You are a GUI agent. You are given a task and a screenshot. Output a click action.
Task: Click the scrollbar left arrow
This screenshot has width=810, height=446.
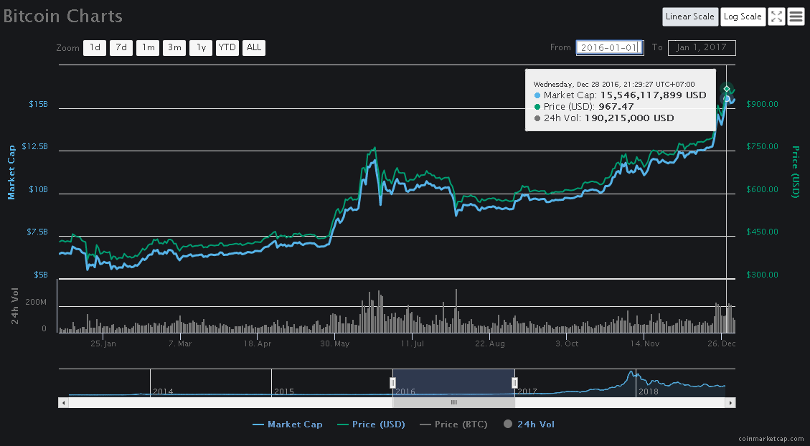64,403
